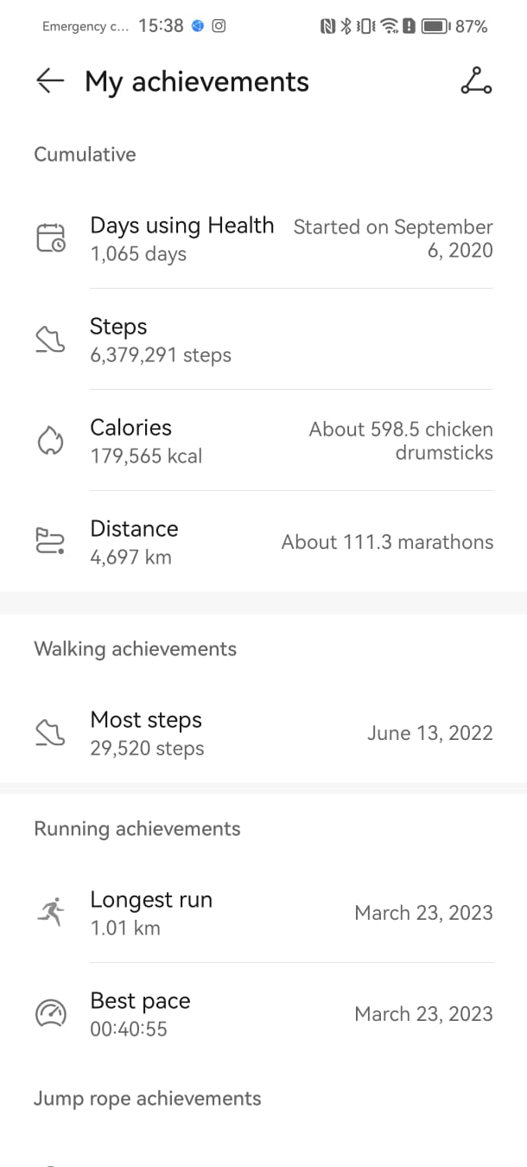The height and width of the screenshot is (1167, 527).
Task: Select the cumulative Steps label
Action: [x=118, y=327]
